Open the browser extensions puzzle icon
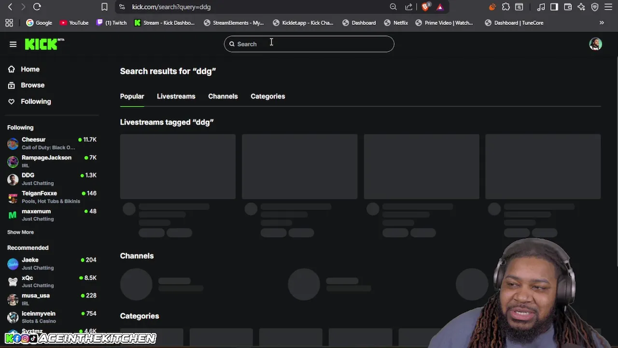The width and height of the screenshot is (618, 348). 506,7
